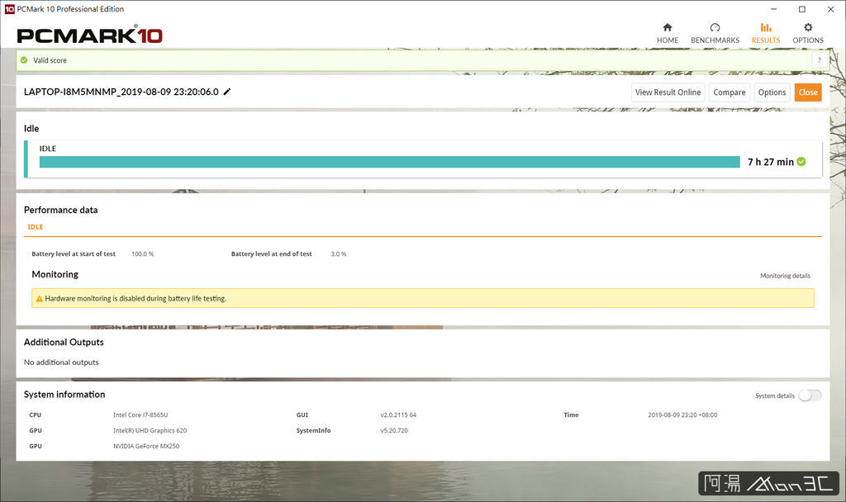Viewport: 846px width, 502px height.
Task: Click the question mark help icon
Action: (819, 59)
